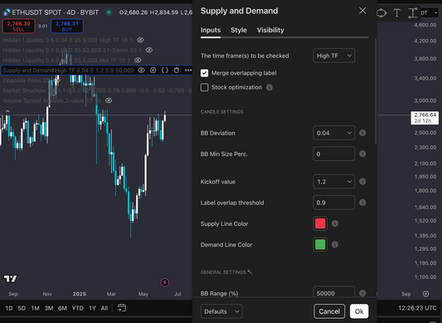The height and width of the screenshot is (323, 442).
Task: Click info icon beside Demand Line Color
Action: (335, 244)
